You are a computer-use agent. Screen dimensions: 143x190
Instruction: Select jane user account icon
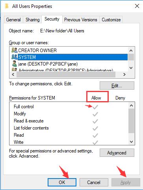[x=15, y=64]
